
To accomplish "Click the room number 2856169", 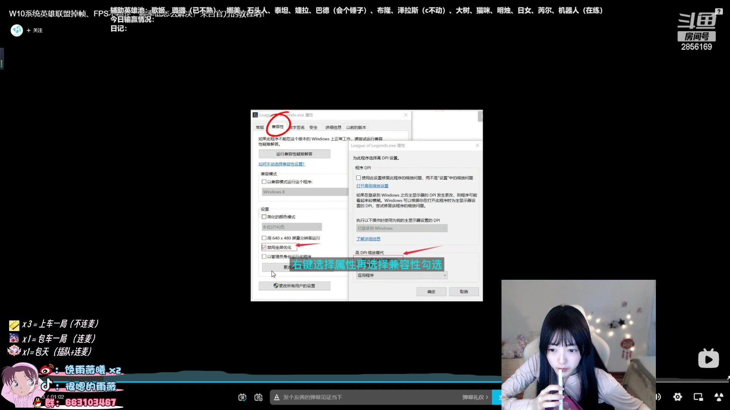I will point(697,47).
